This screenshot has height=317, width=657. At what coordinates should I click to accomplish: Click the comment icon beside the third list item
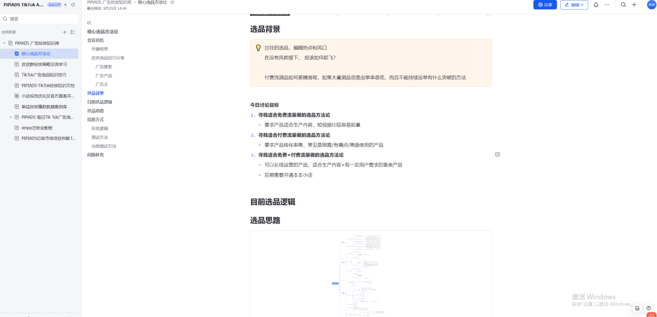point(498,155)
